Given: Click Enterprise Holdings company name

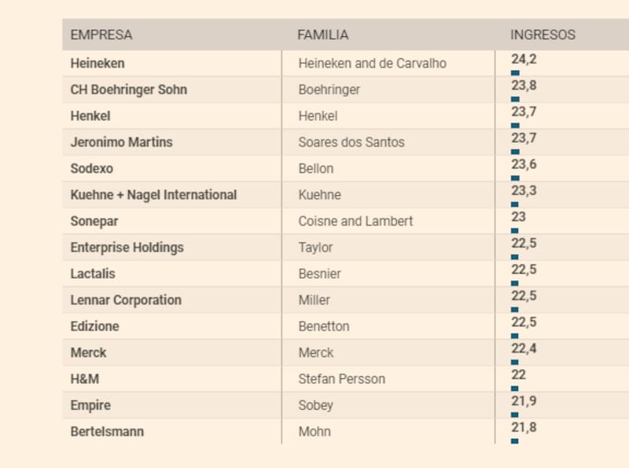Looking at the screenshot, I should click(127, 248).
